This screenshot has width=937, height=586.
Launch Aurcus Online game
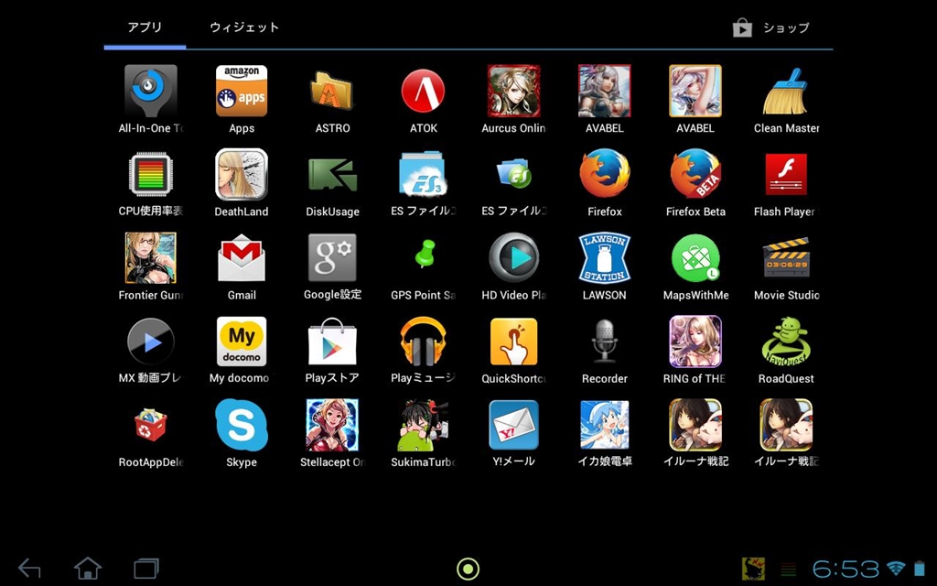pyautogui.click(x=514, y=91)
